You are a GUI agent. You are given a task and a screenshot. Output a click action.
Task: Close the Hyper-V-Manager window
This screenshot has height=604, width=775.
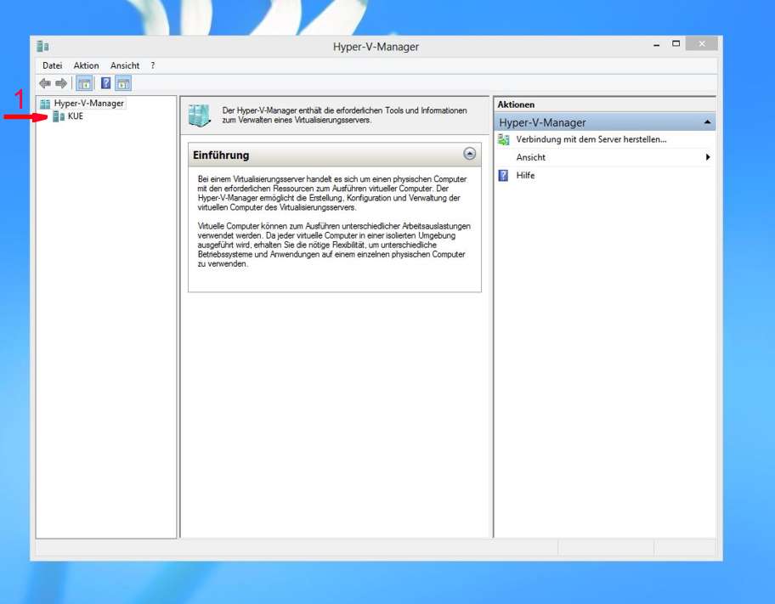click(x=702, y=44)
